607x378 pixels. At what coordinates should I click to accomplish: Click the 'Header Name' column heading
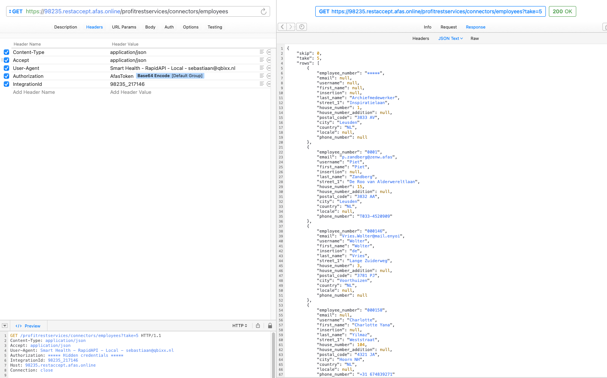27,44
